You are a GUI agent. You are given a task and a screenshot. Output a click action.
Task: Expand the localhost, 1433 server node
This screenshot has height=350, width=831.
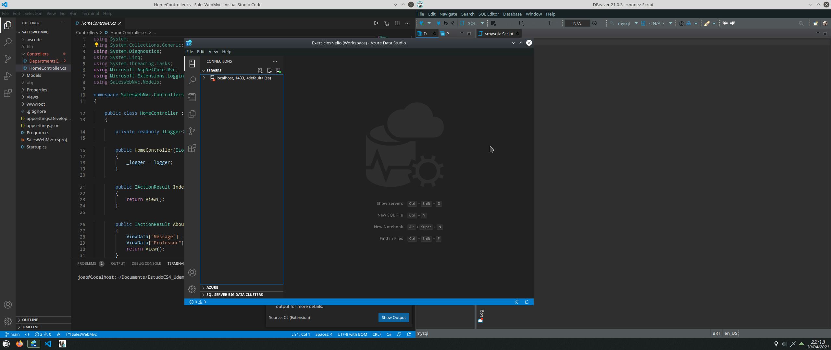click(x=204, y=78)
